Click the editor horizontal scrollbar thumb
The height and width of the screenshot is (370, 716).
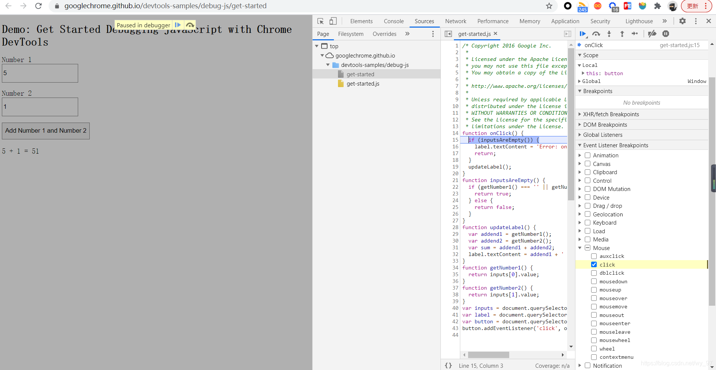(488, 355)
